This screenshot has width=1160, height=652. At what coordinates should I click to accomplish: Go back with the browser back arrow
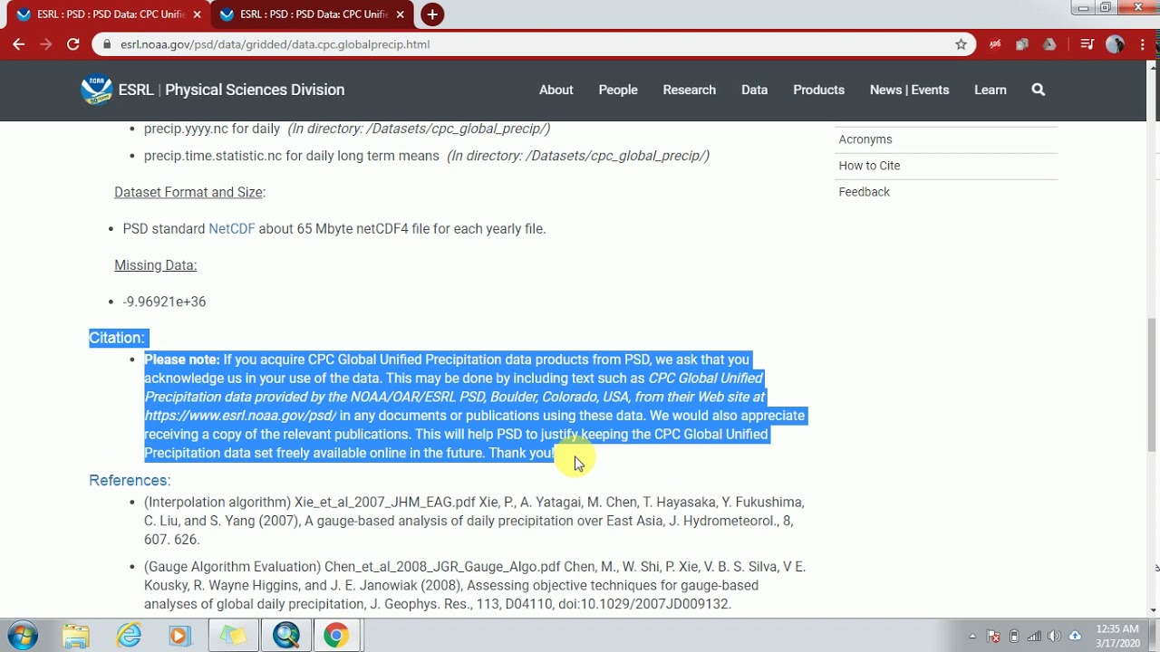coord(18,44)
